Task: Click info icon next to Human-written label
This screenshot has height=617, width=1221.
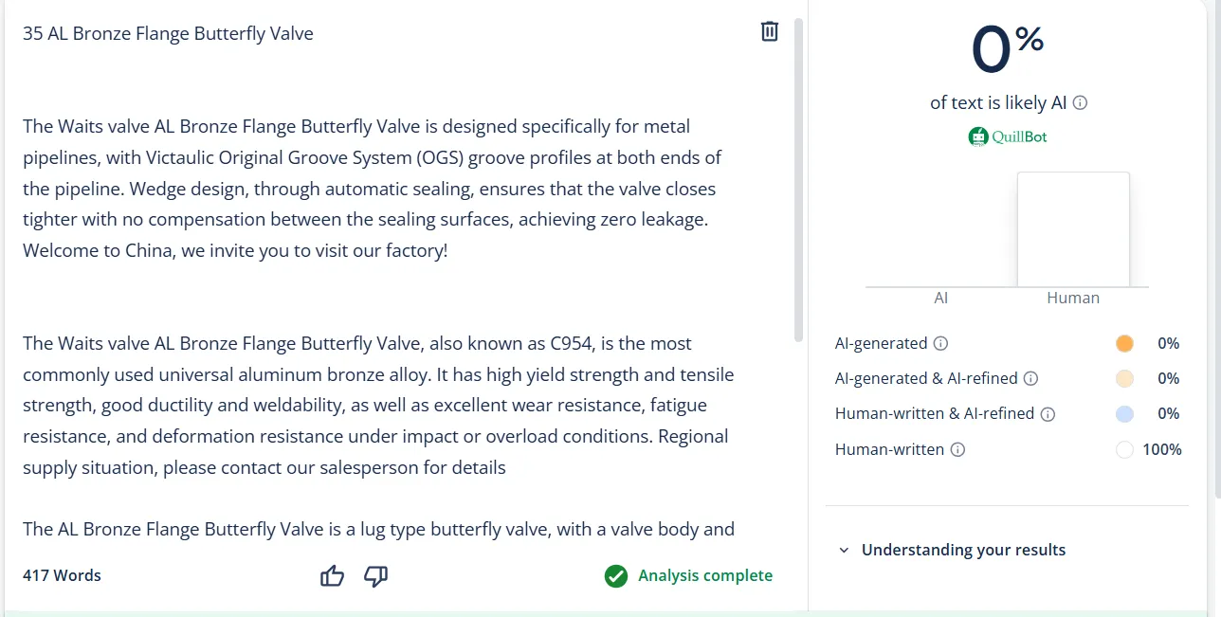Action: [x=957, y=449]
